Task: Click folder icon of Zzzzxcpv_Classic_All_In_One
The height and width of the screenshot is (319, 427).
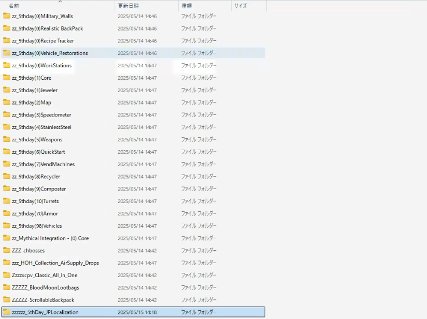Action: point(7,275)
